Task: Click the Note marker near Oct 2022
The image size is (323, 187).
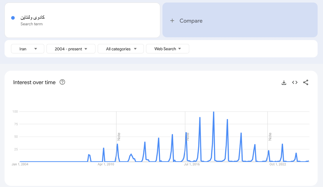Action: (x=270, y=137)
